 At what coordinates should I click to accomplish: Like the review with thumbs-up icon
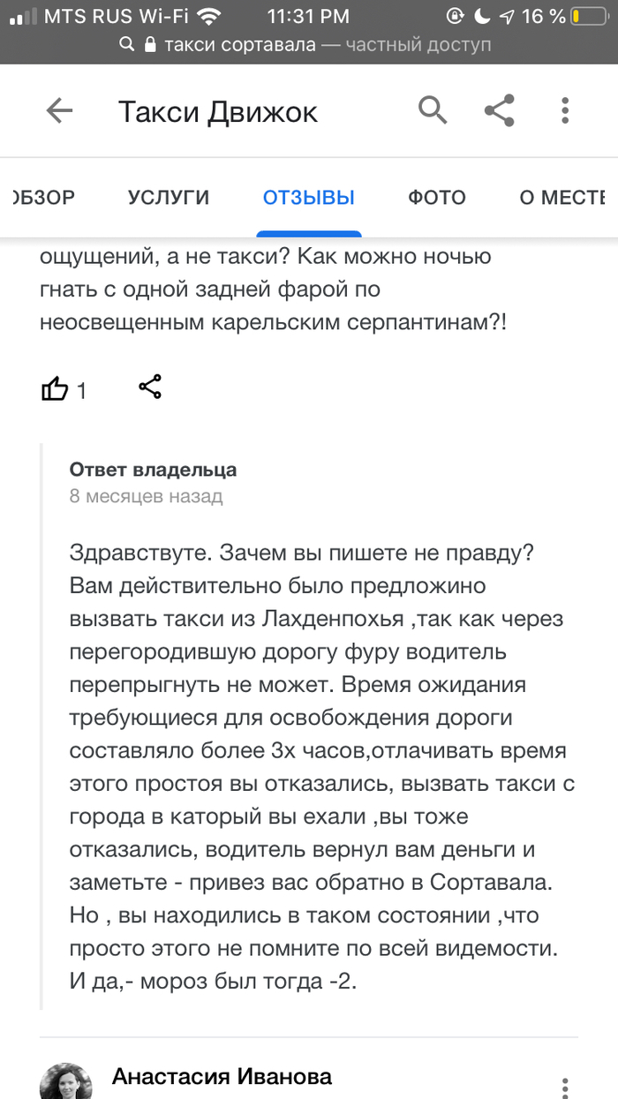pyautogui.click(x=55, y=388)
